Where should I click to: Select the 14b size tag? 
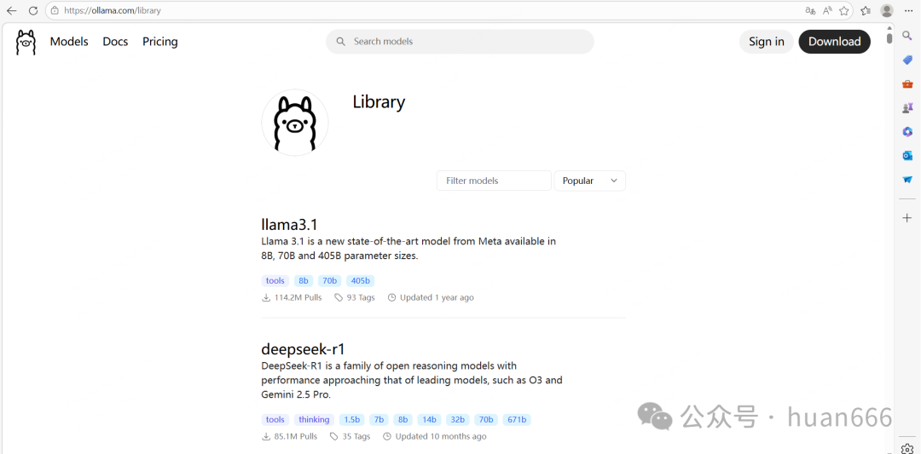click(429, 420)
